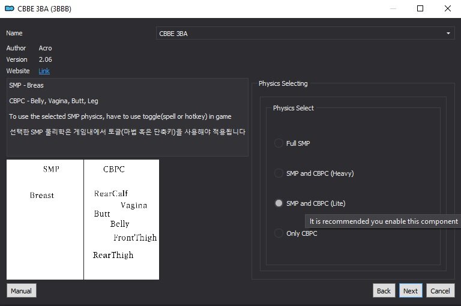Click the author name 'Acro'
Image resolution: width=461 pixels, height=306 pixels.
coord(45,48)
